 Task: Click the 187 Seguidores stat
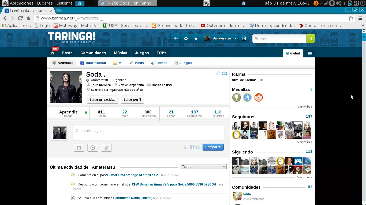[x=195, y=114]
